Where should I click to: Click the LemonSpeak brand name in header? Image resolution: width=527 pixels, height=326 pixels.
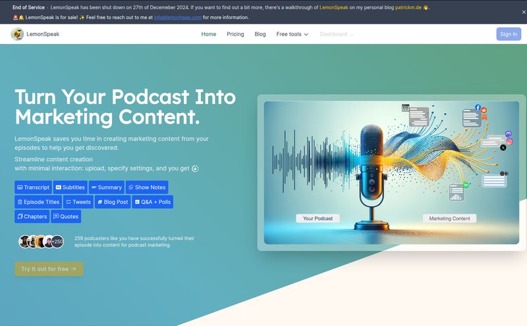tap(43, 34)
